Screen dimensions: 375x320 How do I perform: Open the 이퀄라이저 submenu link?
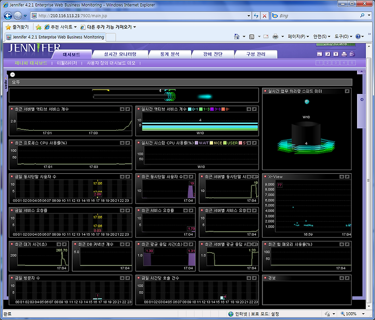67,63
